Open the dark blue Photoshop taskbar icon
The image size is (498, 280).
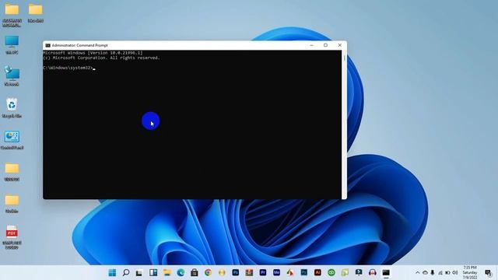pos(235,272)
